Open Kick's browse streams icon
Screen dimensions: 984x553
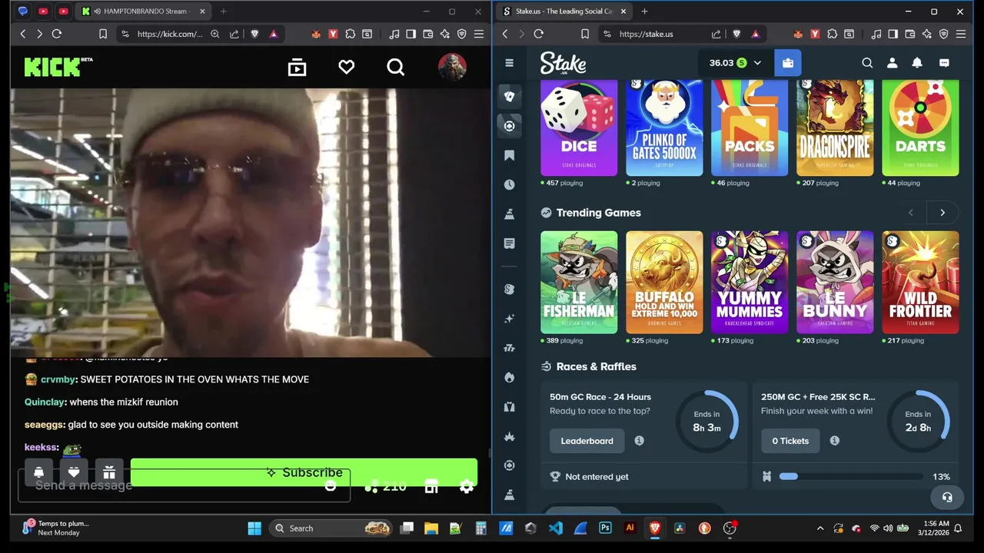click(x=297, y=68)
